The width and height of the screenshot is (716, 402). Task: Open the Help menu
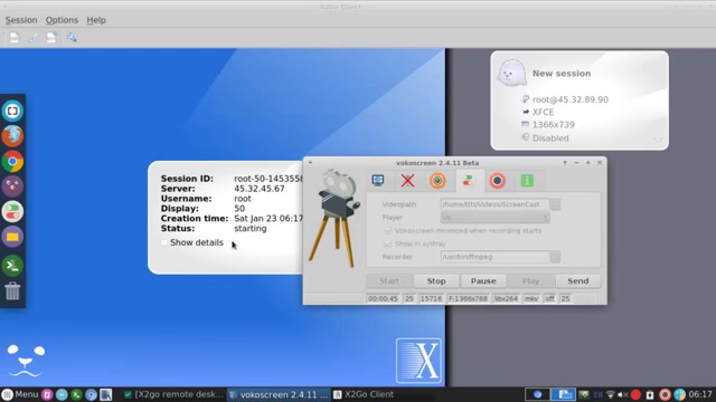click(96, 20)
